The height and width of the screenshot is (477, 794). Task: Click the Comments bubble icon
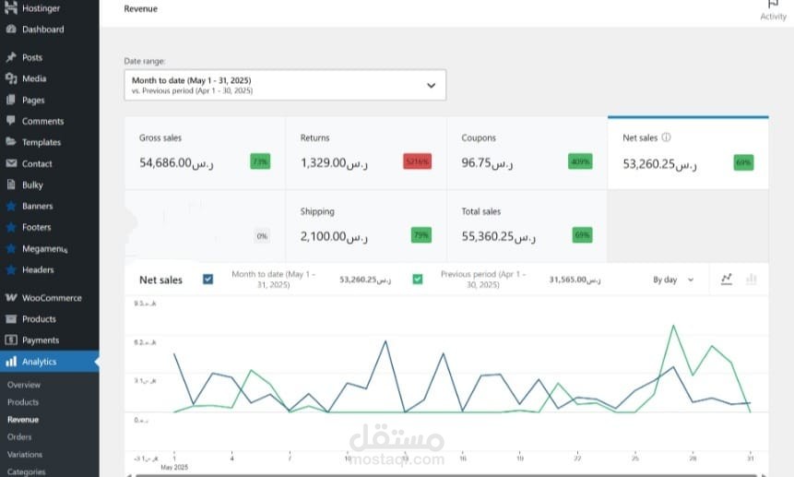(11, 121)
